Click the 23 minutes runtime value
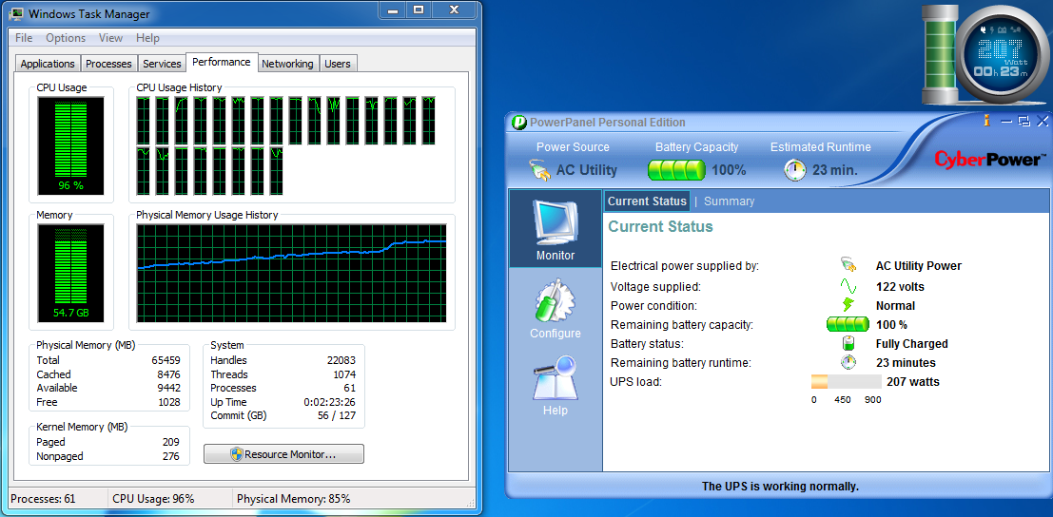The width and height of the screenshot is (1053, 517). pyautogui.click(x=906, y=363)
